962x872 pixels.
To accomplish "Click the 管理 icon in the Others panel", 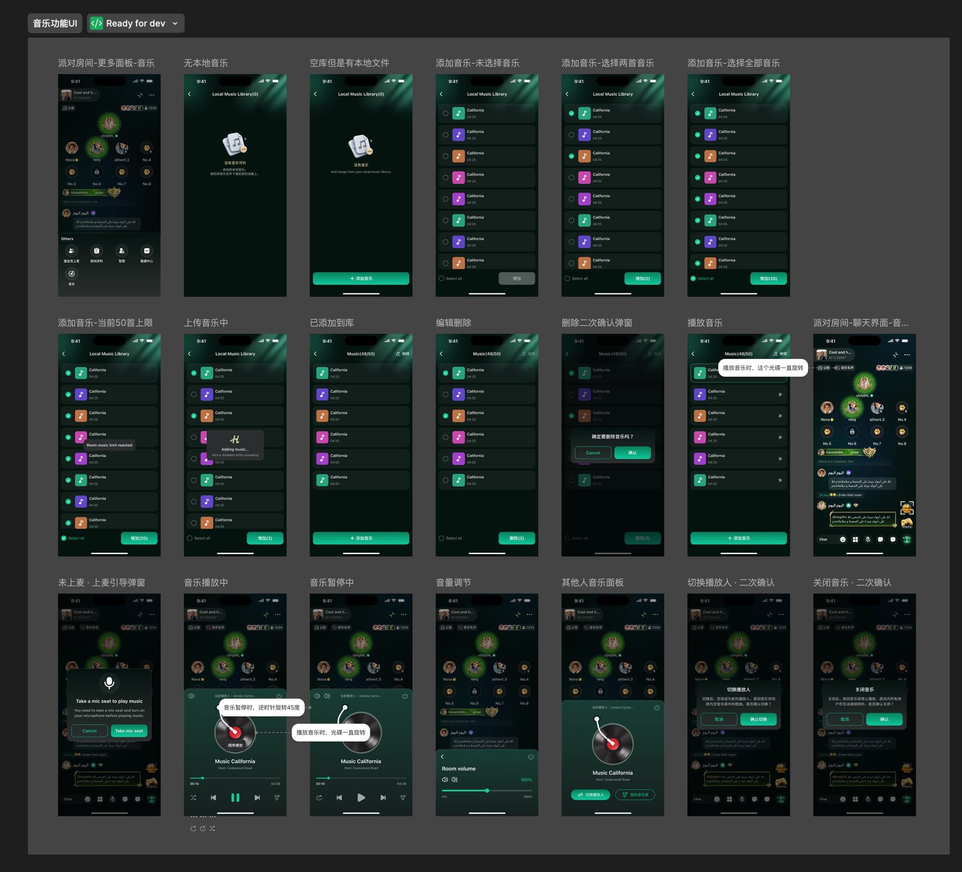I will [122, 251].
